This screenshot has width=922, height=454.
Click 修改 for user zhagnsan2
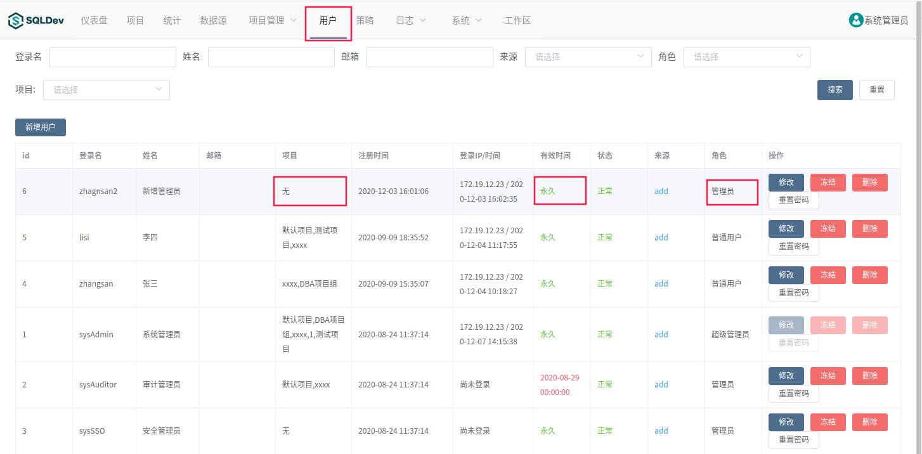coord(786,183)
